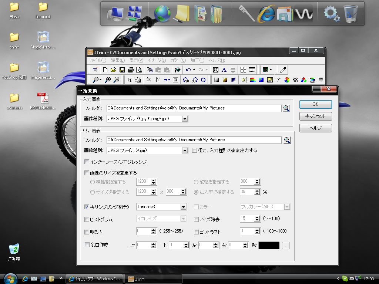
Task: Click OK in batch convert dialog
Action: pos(315,104)
